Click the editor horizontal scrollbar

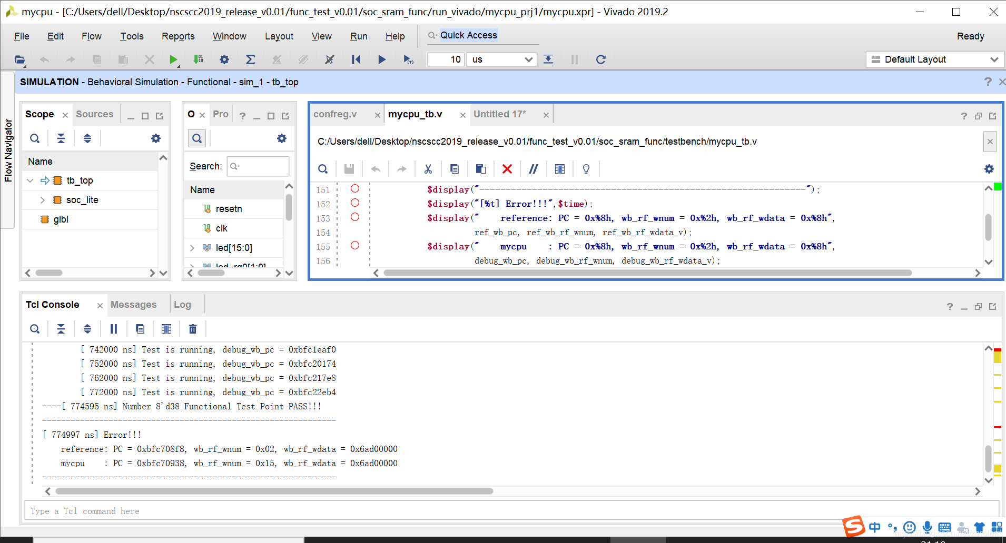pyautogui.click(x=648, y=273)
